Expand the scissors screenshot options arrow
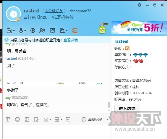Screen dimensions: 167x139 click(x=50, y=119)
